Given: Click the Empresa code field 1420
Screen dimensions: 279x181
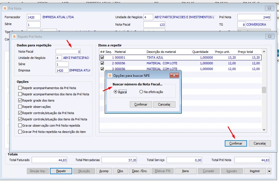Looking at the screenshot, I should click(x=62, y=71).
